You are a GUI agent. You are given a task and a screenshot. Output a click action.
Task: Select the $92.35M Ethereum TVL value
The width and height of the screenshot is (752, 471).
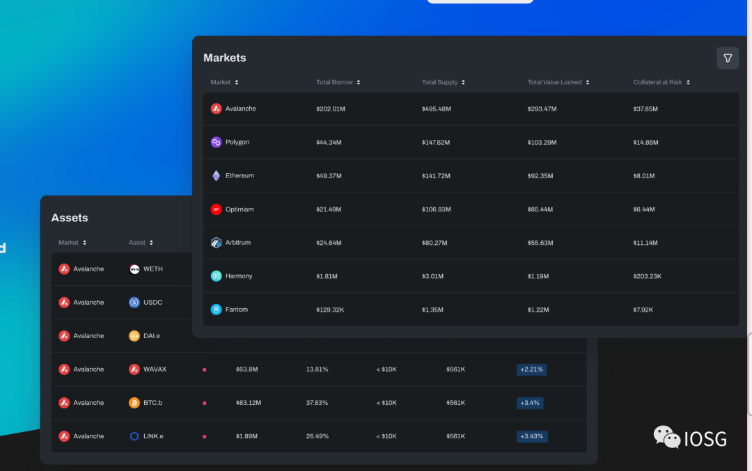tap(540, 176)
